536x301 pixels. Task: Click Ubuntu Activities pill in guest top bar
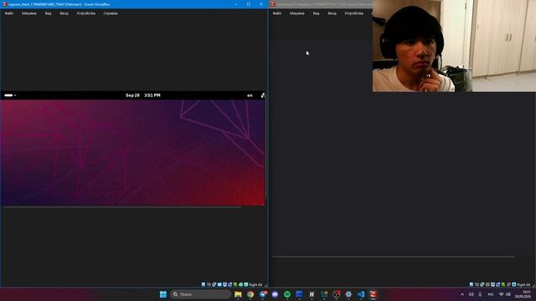(9, 95)
